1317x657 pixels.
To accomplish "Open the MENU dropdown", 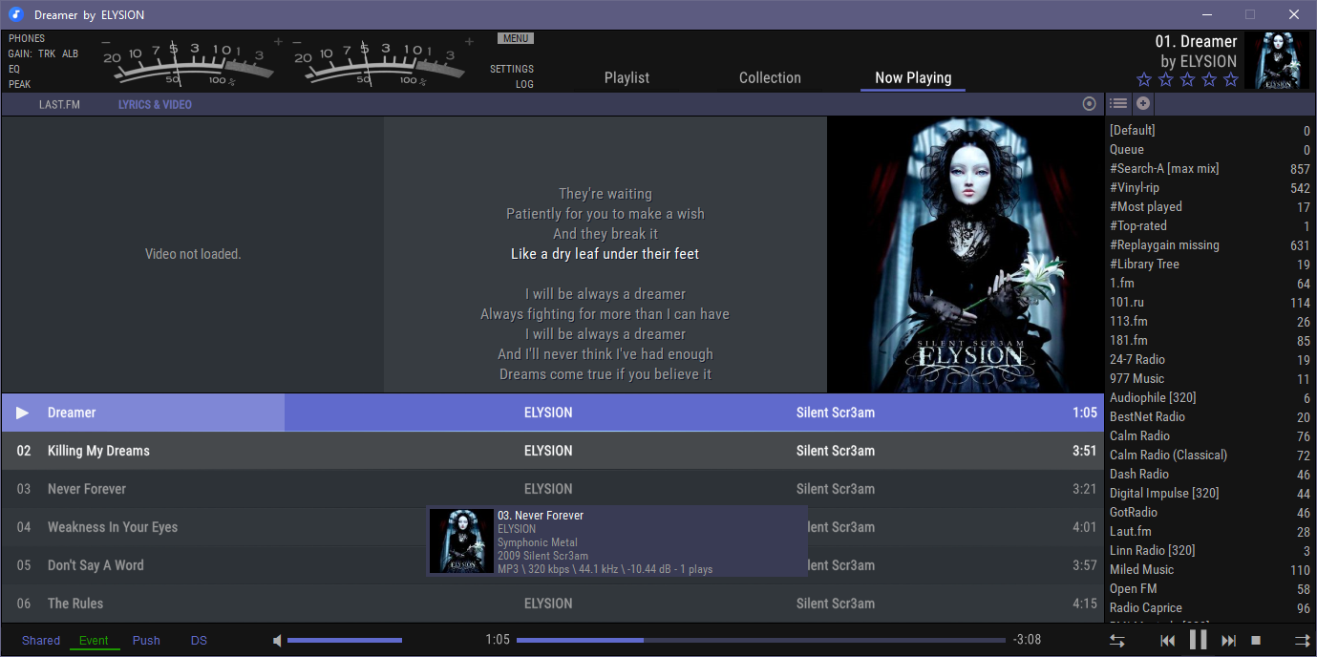I will point(515,39).
